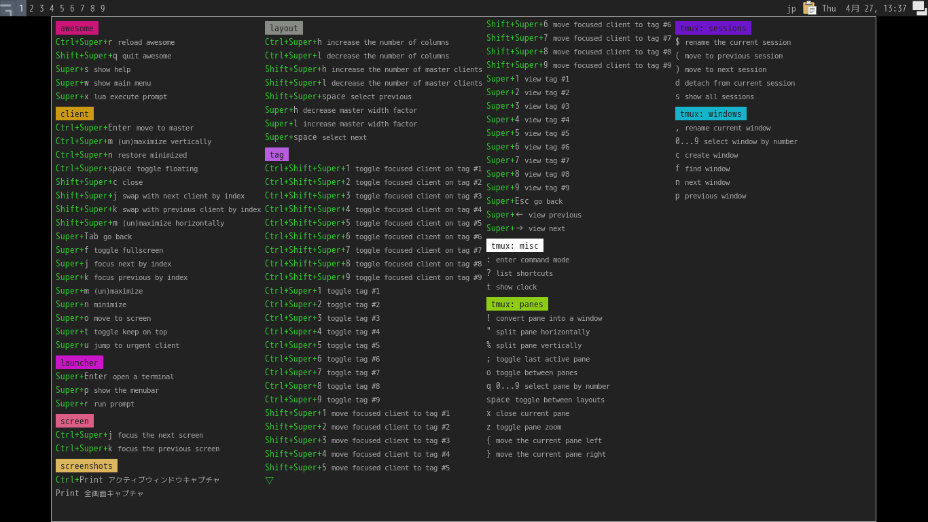Click the 'jump to urgent client' line

click(118, 345)
